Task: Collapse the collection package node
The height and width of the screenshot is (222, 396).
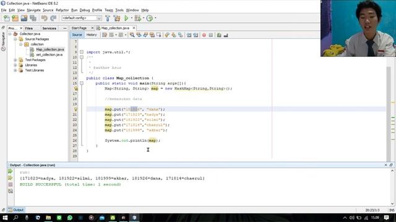Action: click(21, 44)
